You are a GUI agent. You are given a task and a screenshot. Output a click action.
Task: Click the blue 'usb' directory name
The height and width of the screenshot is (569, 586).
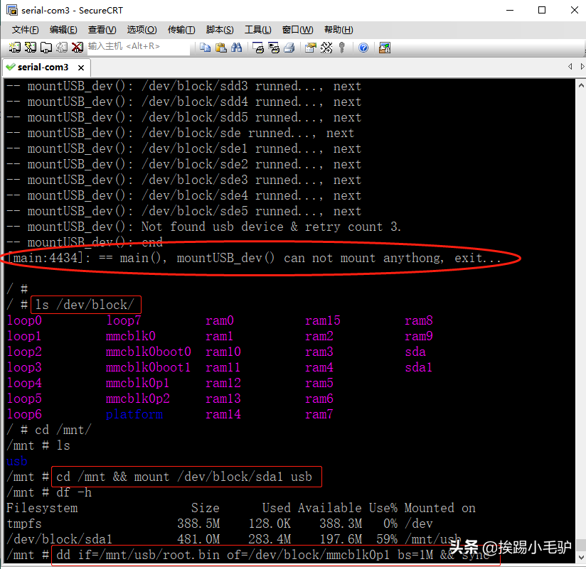(17, 462)
